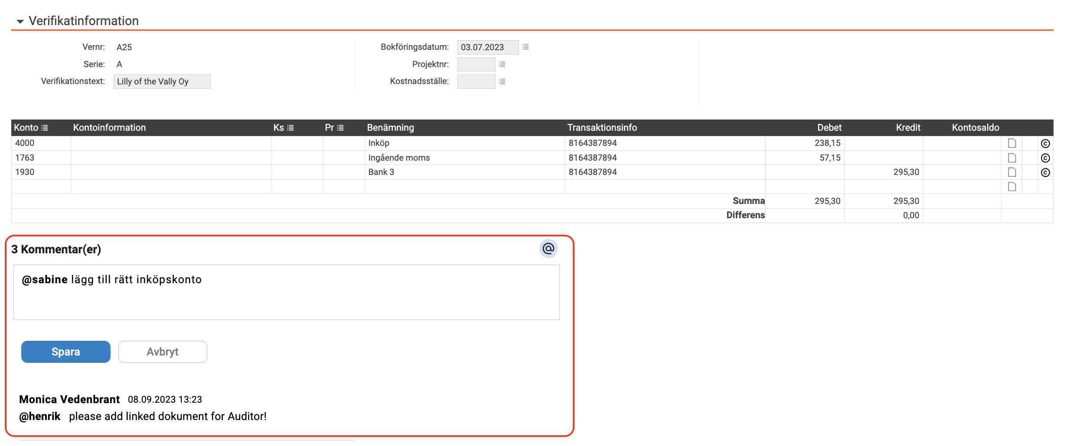Image resolution: width=1070 pixels, height=446 pixels.
Task: Save the comment with Spara
Action: [66, 352]
